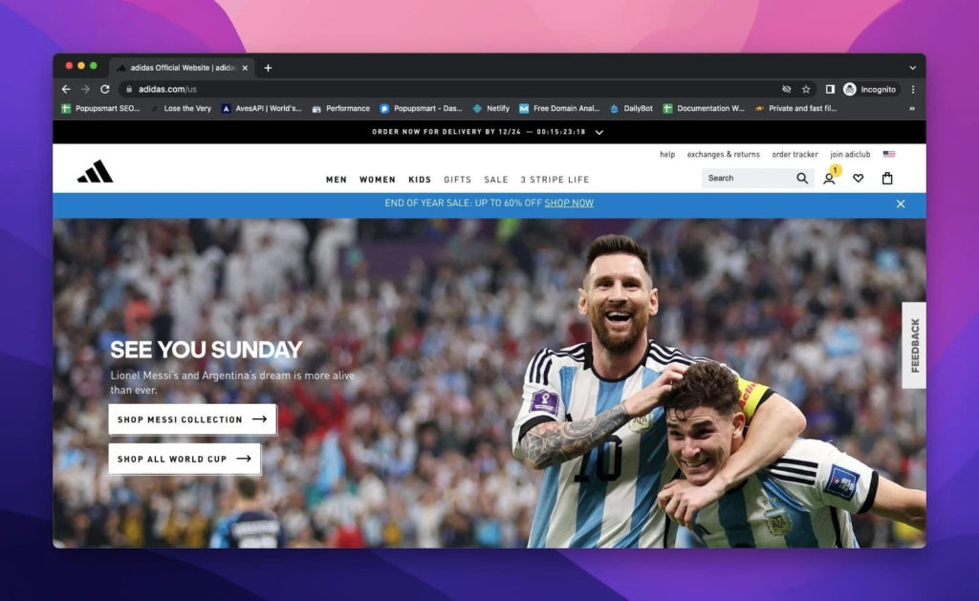Screen dimensions: 979x601
Task: Click the US flag country selector
Action: pos(889,154)
